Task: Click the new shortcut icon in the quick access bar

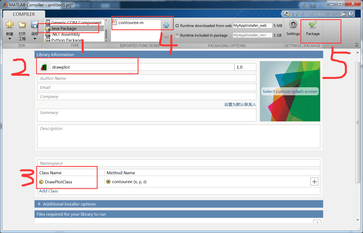Action: click(287, 14)
